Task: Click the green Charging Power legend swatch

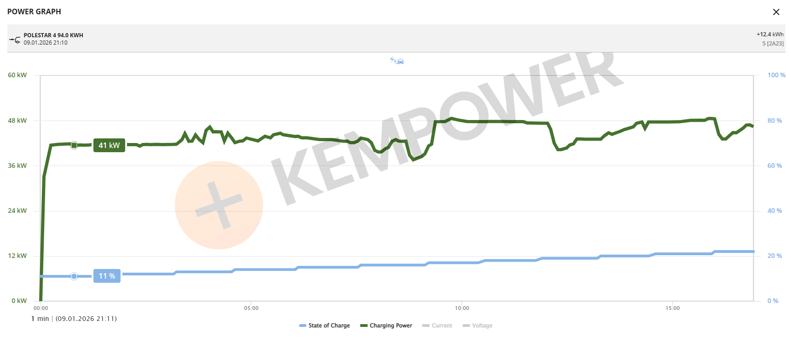Action: [x=364, y=326]
